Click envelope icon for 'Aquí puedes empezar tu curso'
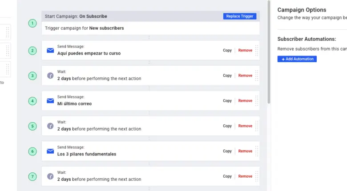 [50, 51]
